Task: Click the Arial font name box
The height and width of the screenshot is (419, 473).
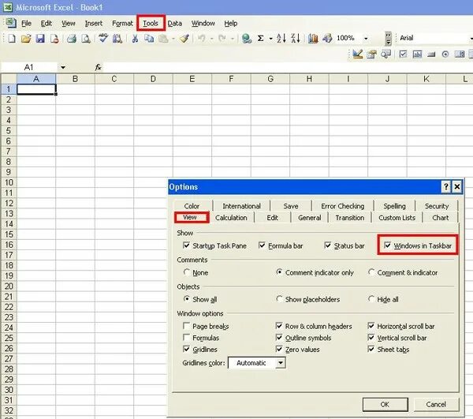Action: pyautogui.click(x=433, y=38)
